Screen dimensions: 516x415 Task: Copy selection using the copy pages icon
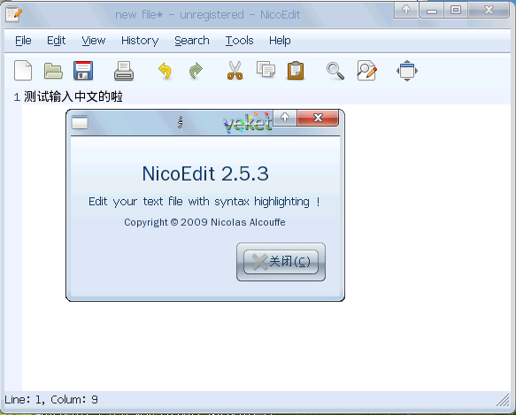pyautogui.click(x=266, y=69)
